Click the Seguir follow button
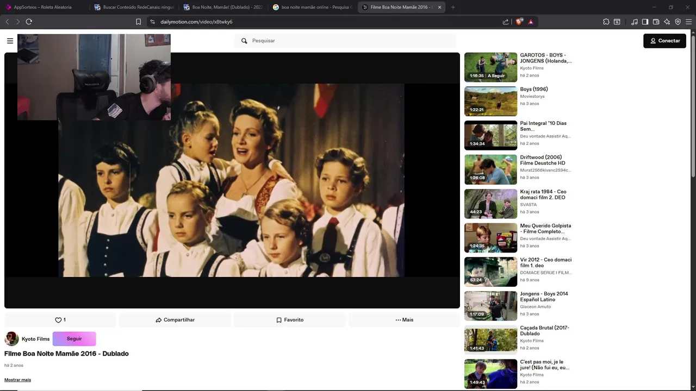 click(x=74, y=339)
